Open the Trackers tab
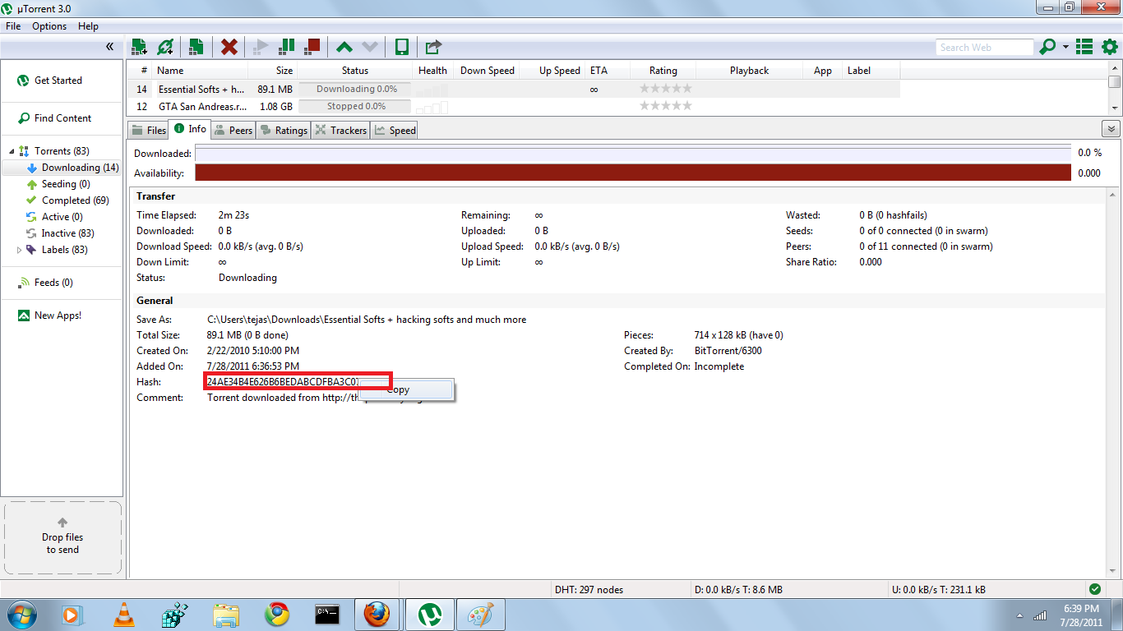 pos(340,130)
